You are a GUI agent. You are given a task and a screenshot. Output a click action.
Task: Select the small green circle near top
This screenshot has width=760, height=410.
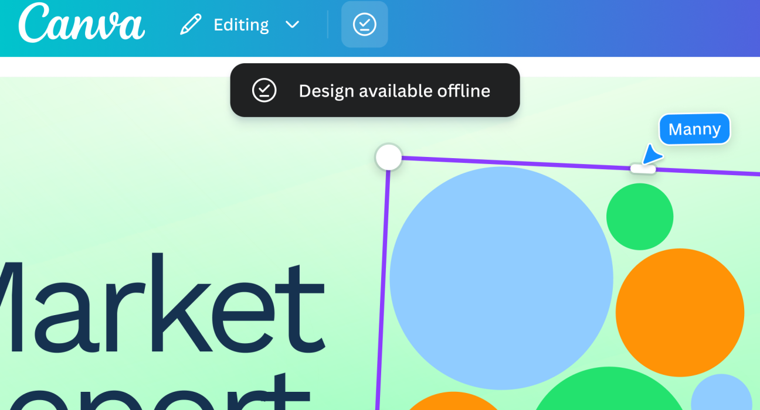point(640,217)
